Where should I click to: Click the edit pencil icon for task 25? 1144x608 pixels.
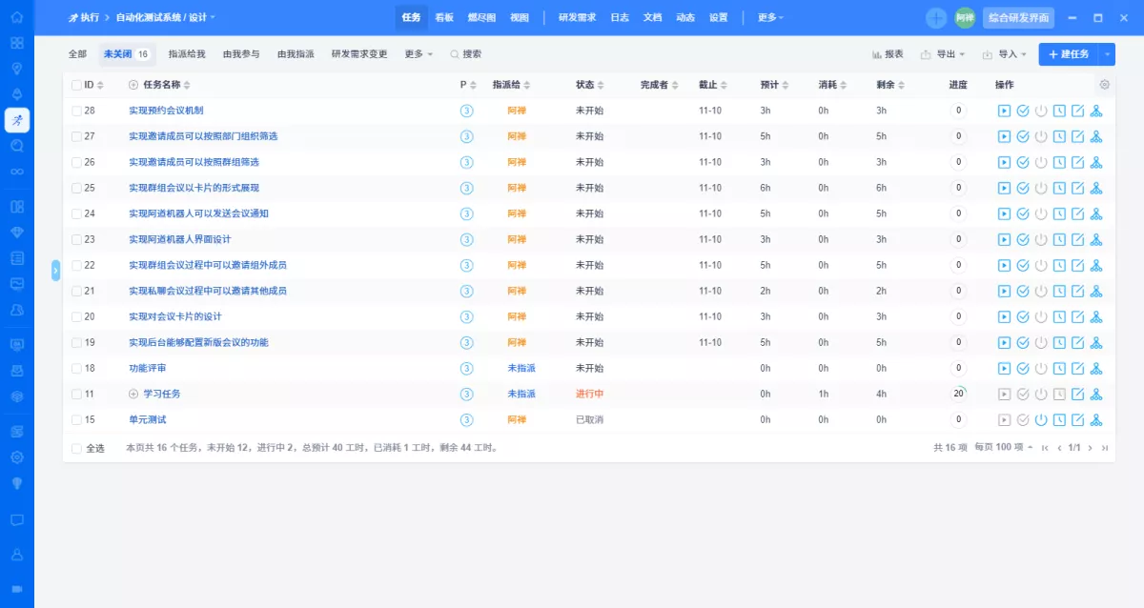tap(1078, 188)
